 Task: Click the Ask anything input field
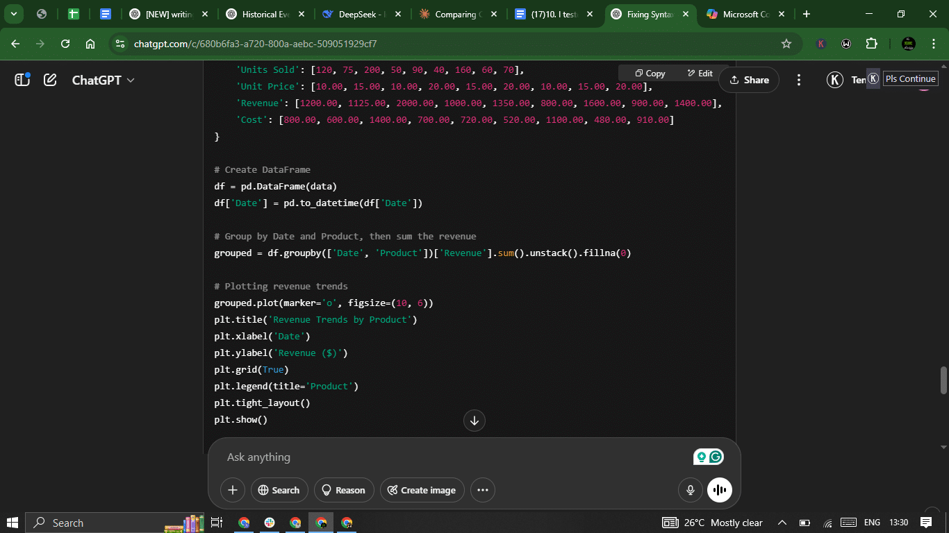[x=452, y=457]
